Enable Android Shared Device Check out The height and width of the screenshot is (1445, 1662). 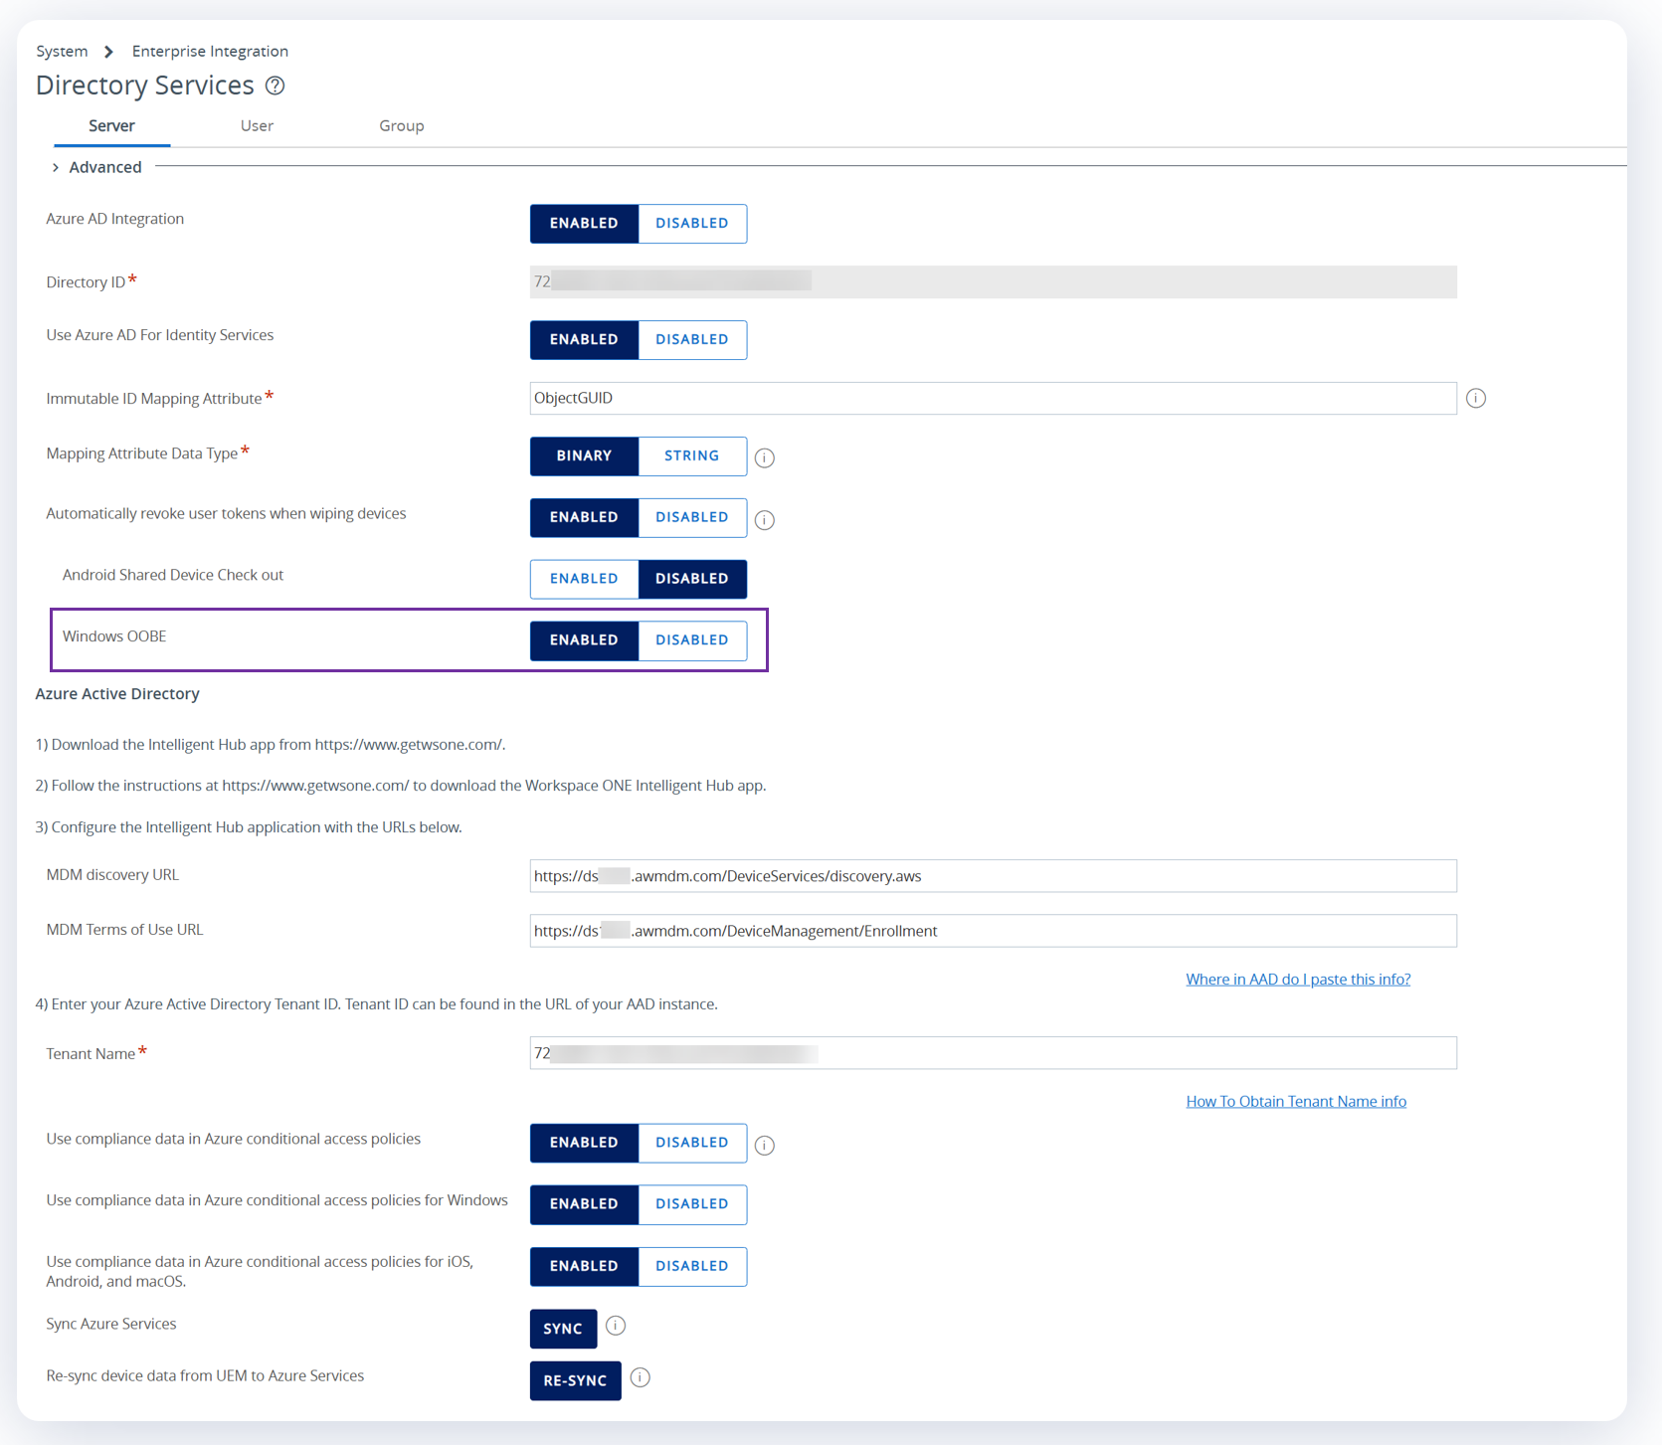584,578
